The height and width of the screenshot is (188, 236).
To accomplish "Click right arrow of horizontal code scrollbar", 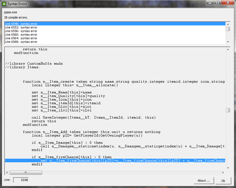I will (223, 173).
